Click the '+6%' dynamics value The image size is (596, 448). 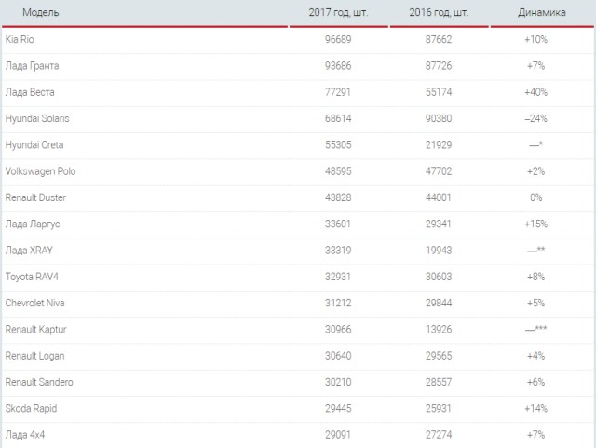click(x=536, y=382)
